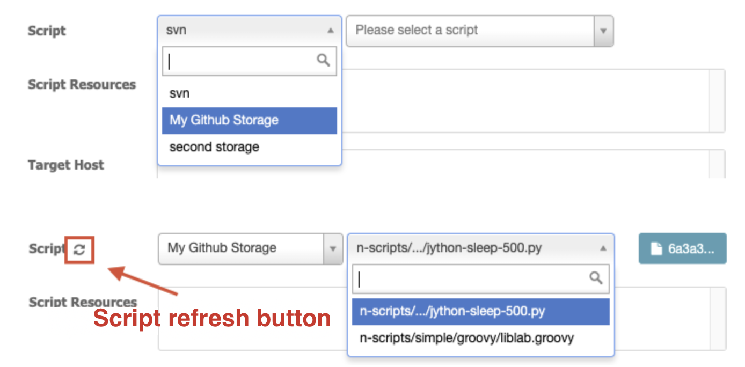Screen dimensions: 745x367
Task: Open the 6a3a3... revision button
Action: coord(682,248)
